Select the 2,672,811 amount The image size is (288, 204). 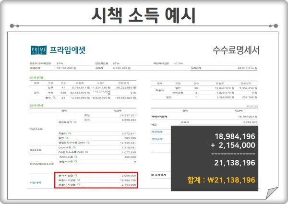129,133
